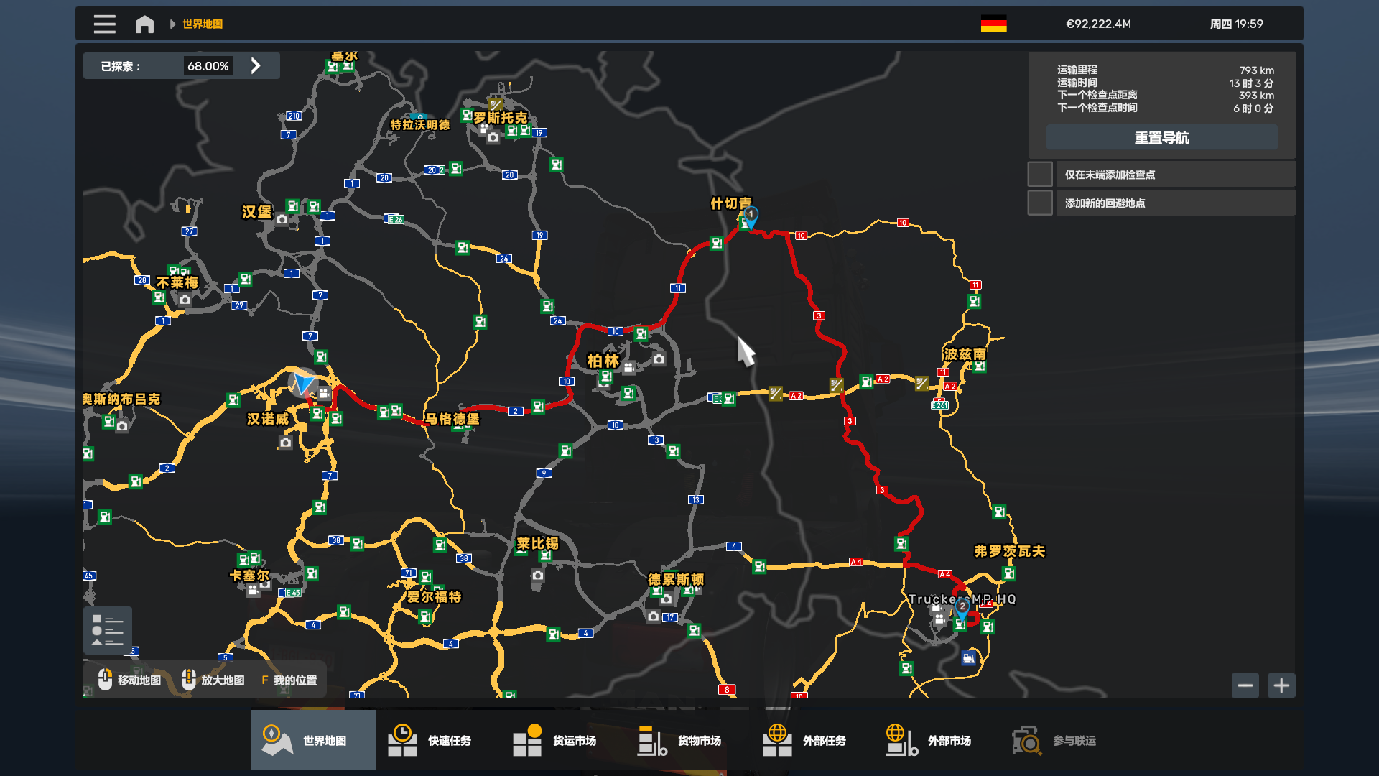Select waypoint marker 2 near TruckersMP HQ
The height and width of the screenshot is (776, 1379).
[x=962, y=607]
